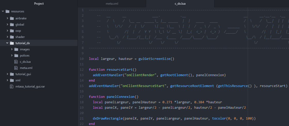
Task: Click the end keyword on line 14
Action: (92, 81)
